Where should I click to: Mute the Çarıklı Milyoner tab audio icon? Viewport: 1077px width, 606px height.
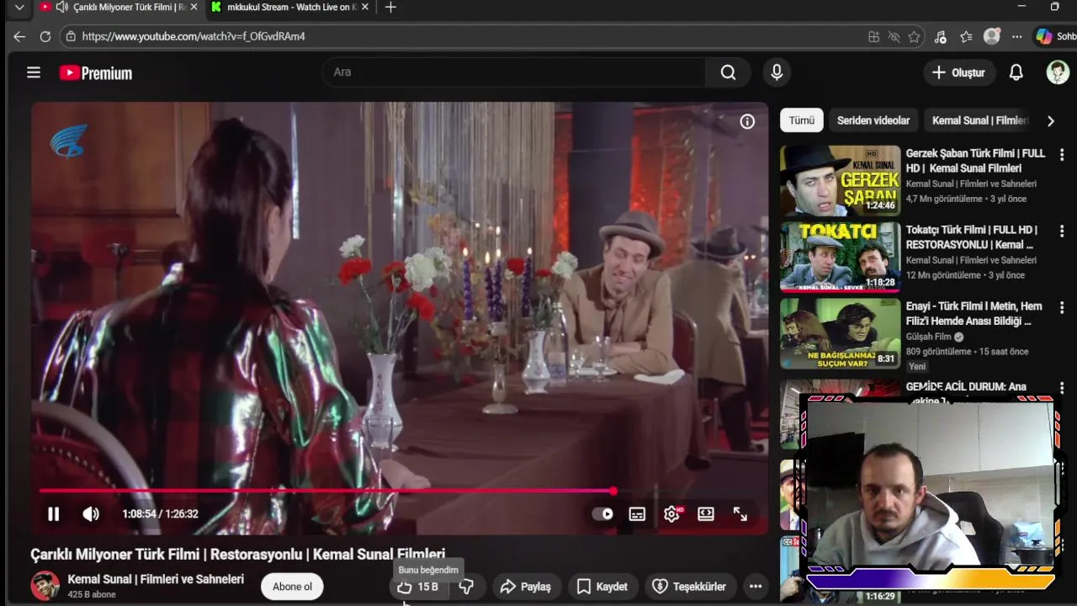(62, 7)
